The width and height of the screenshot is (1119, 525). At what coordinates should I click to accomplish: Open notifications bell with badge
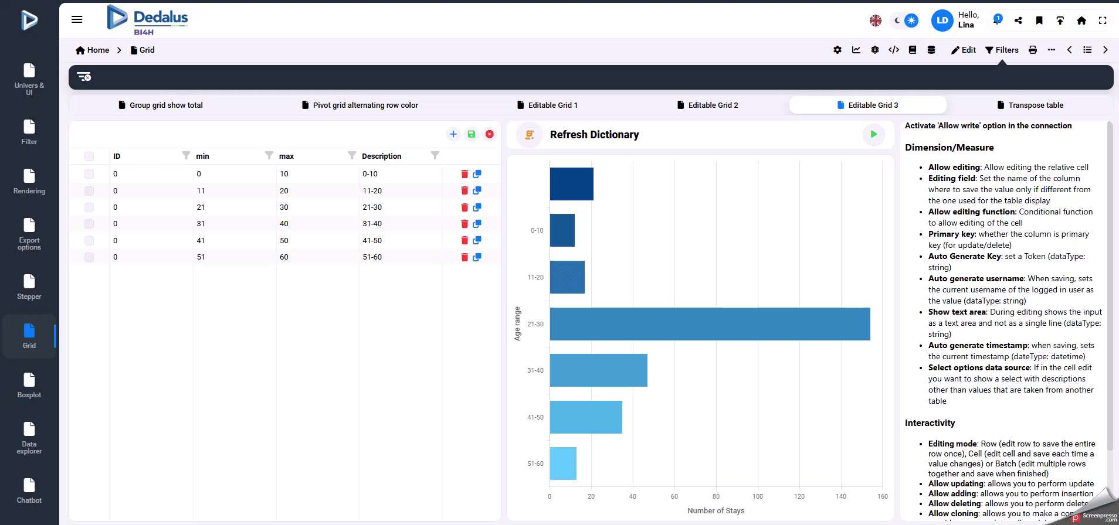pyautogui.click(x=996, y=20)
